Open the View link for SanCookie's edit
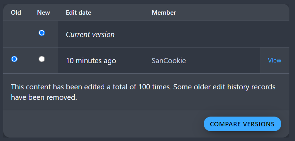The width and height of the screenshot is (295, 141). [x=275, y=60]
